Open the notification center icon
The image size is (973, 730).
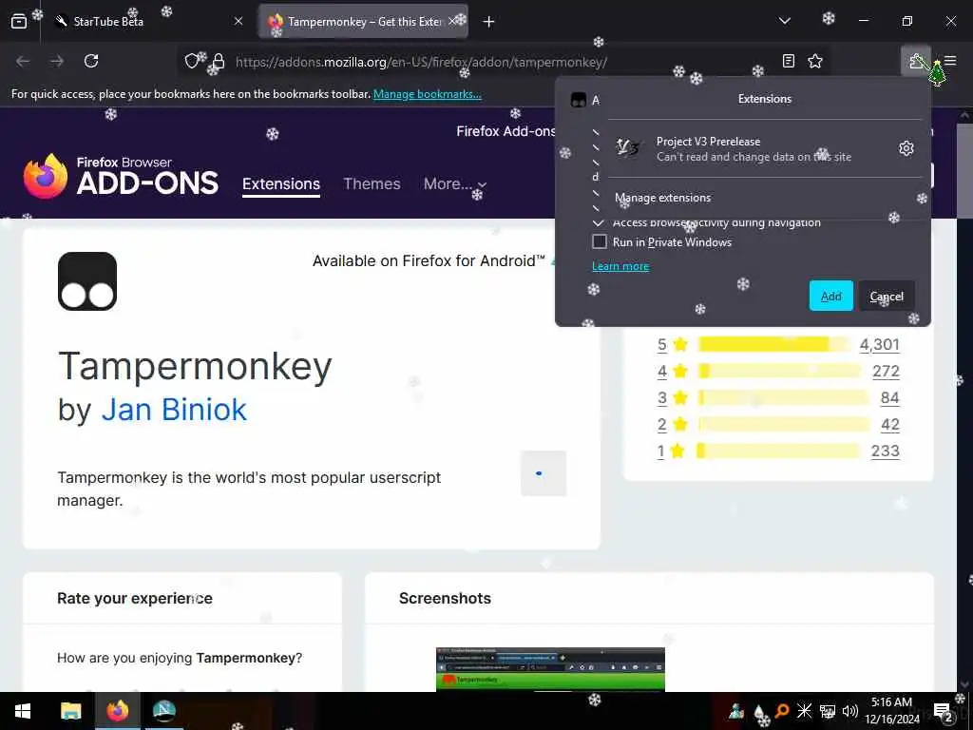pyautogui.click(x=944, y=711)
